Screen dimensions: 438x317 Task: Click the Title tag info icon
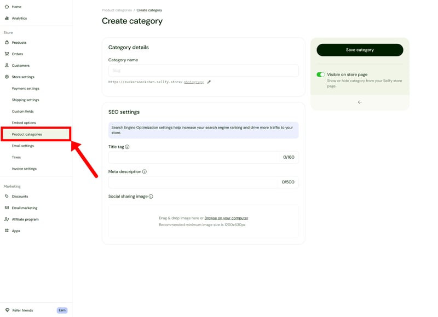(x=127, y=147)
